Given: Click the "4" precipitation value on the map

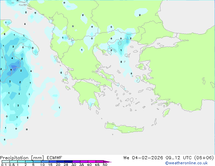Looking at the screenshot, I should click(x=12, y=58).
